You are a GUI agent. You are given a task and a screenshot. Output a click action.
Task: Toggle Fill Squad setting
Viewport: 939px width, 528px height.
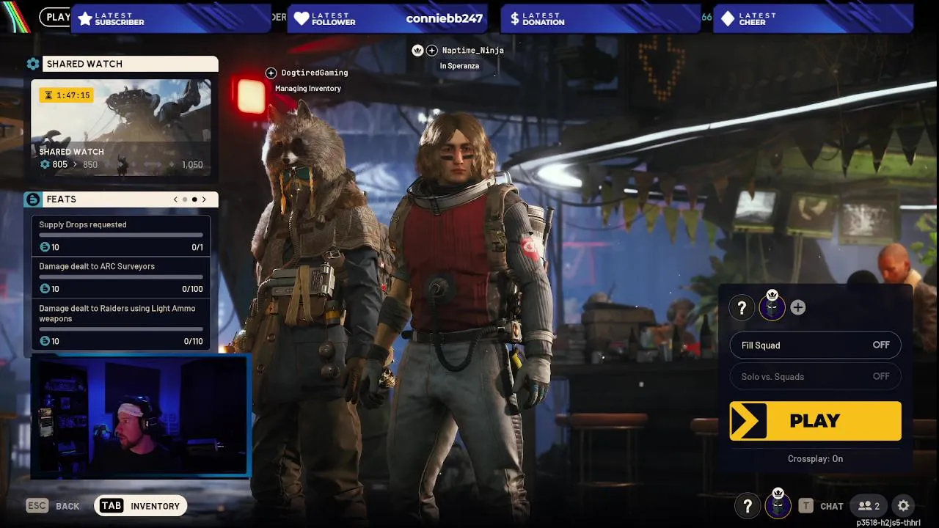tap(816, 345)
